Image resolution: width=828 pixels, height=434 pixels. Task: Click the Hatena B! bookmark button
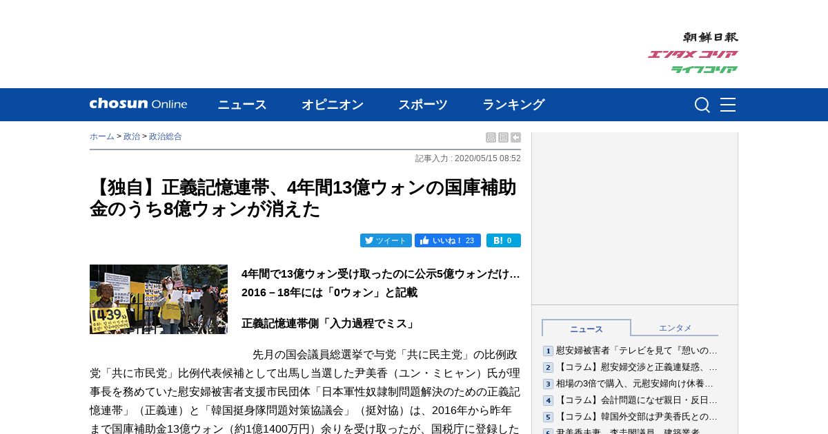click(504, 240)
